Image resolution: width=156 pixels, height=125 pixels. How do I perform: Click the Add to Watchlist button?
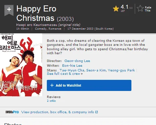coord(89,85)
